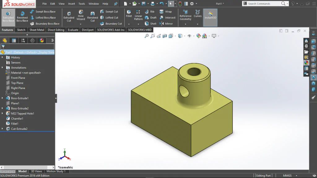Choose Lofted Boss/Base feature

click(x=43, y=18)
